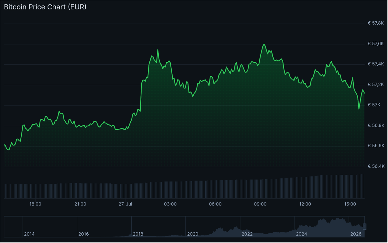Image resolution: width=388 pixels, height=243 pixels.
Task: Click the 09:00 time axis label
Action: click(x=260, y=204)
